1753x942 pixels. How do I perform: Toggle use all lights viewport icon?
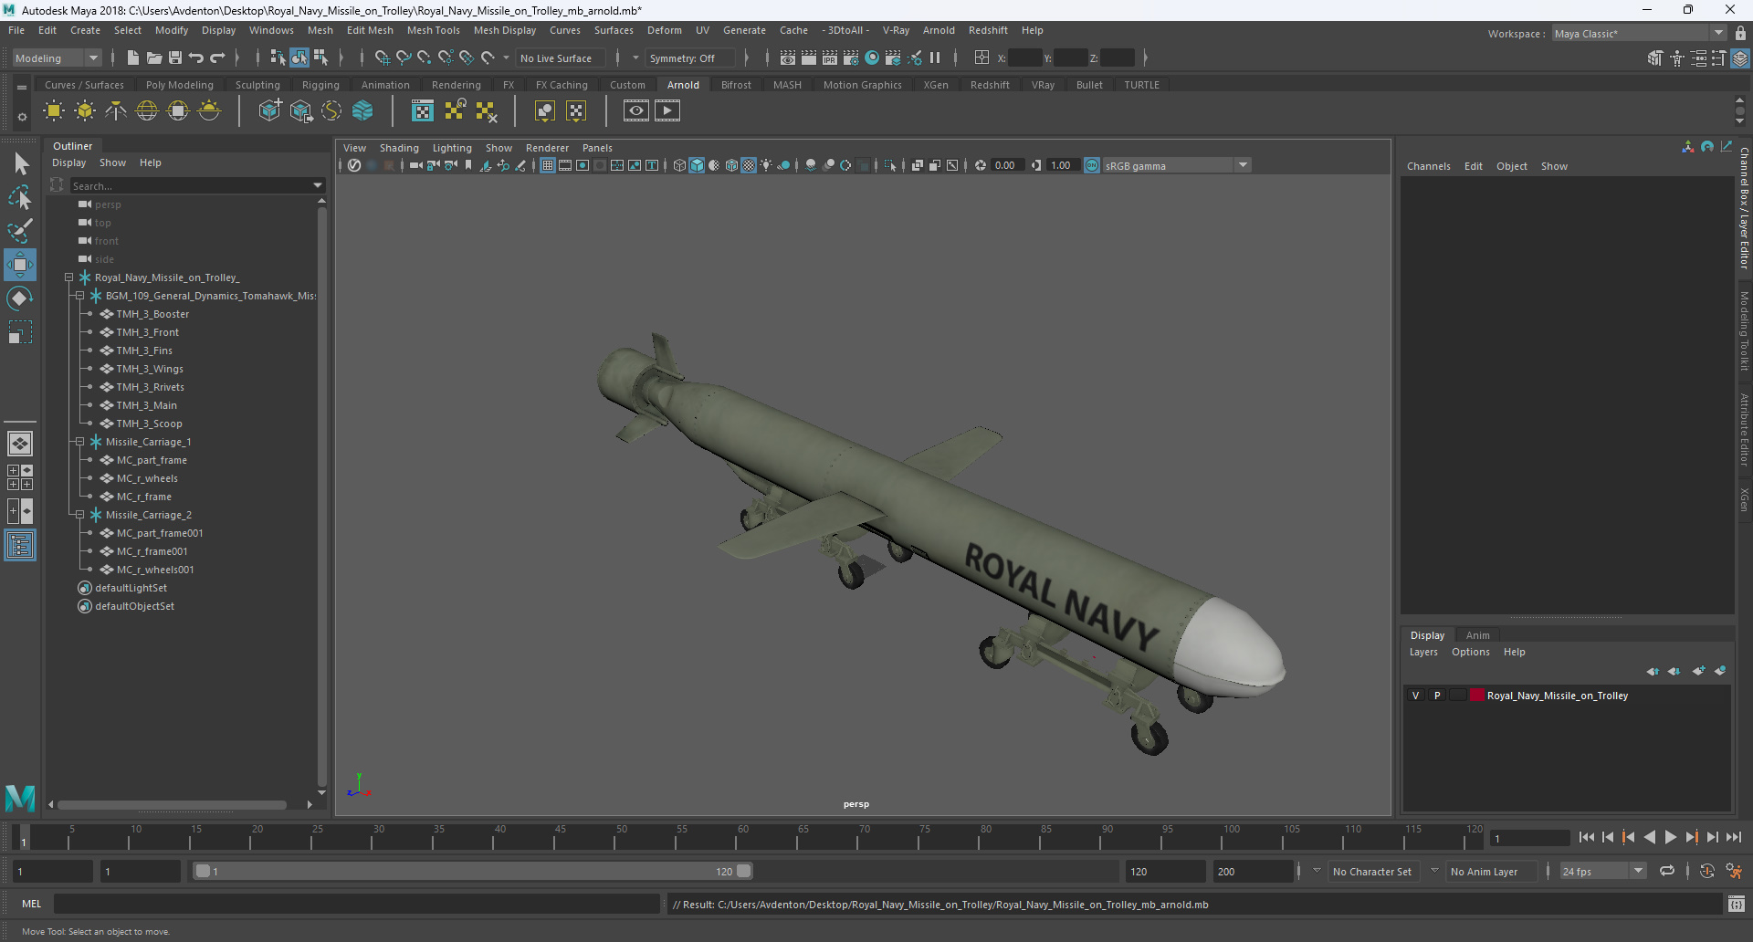click(766, 165)
